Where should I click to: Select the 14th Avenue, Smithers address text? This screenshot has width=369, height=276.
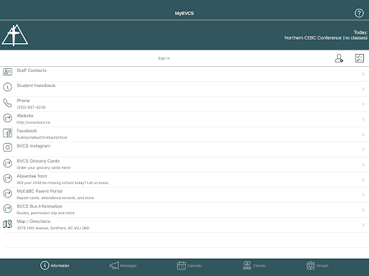53,228
